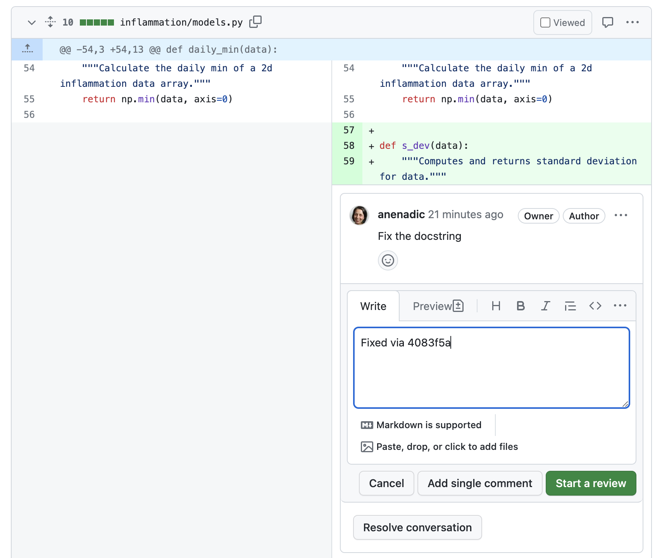Insert a heading via the comment toolbar
The width and height of the screenshot is (662, 558).
pos(496,306)
